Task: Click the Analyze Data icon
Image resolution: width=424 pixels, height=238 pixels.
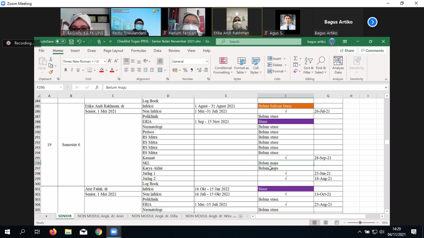Action: click(x=338, y=66)
